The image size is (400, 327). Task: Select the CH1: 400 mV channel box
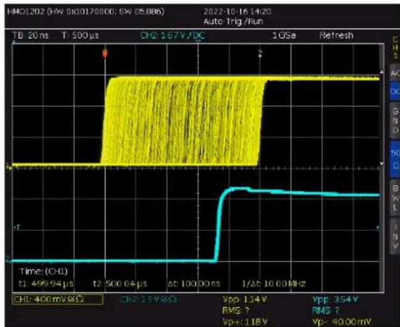coord(58,299)
